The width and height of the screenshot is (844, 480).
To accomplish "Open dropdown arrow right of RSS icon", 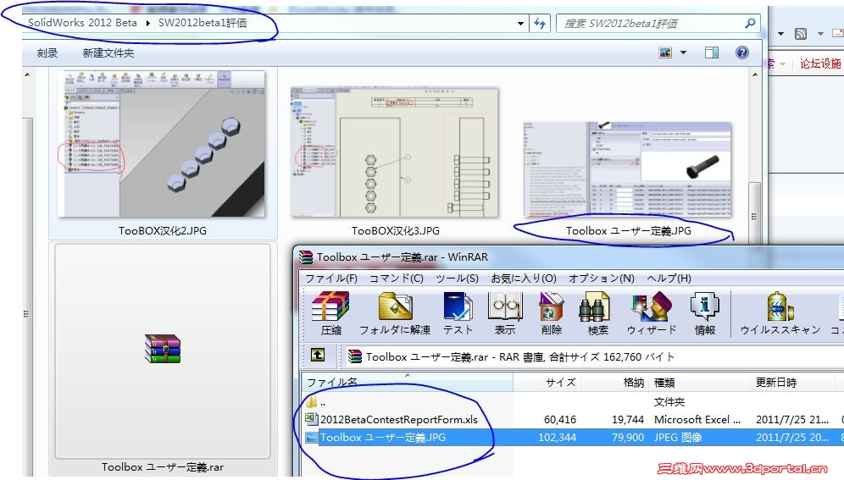I will 820,33.
